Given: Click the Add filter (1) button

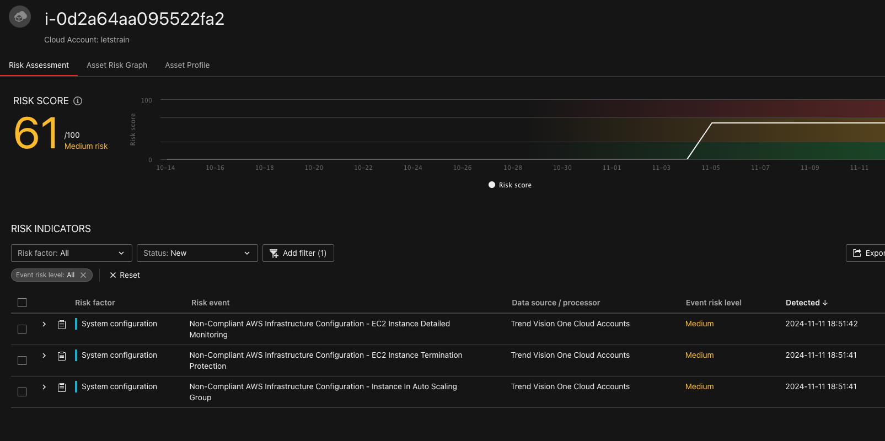Looking at the screenshot, I should pyautogui.click(x=298, y=253).
